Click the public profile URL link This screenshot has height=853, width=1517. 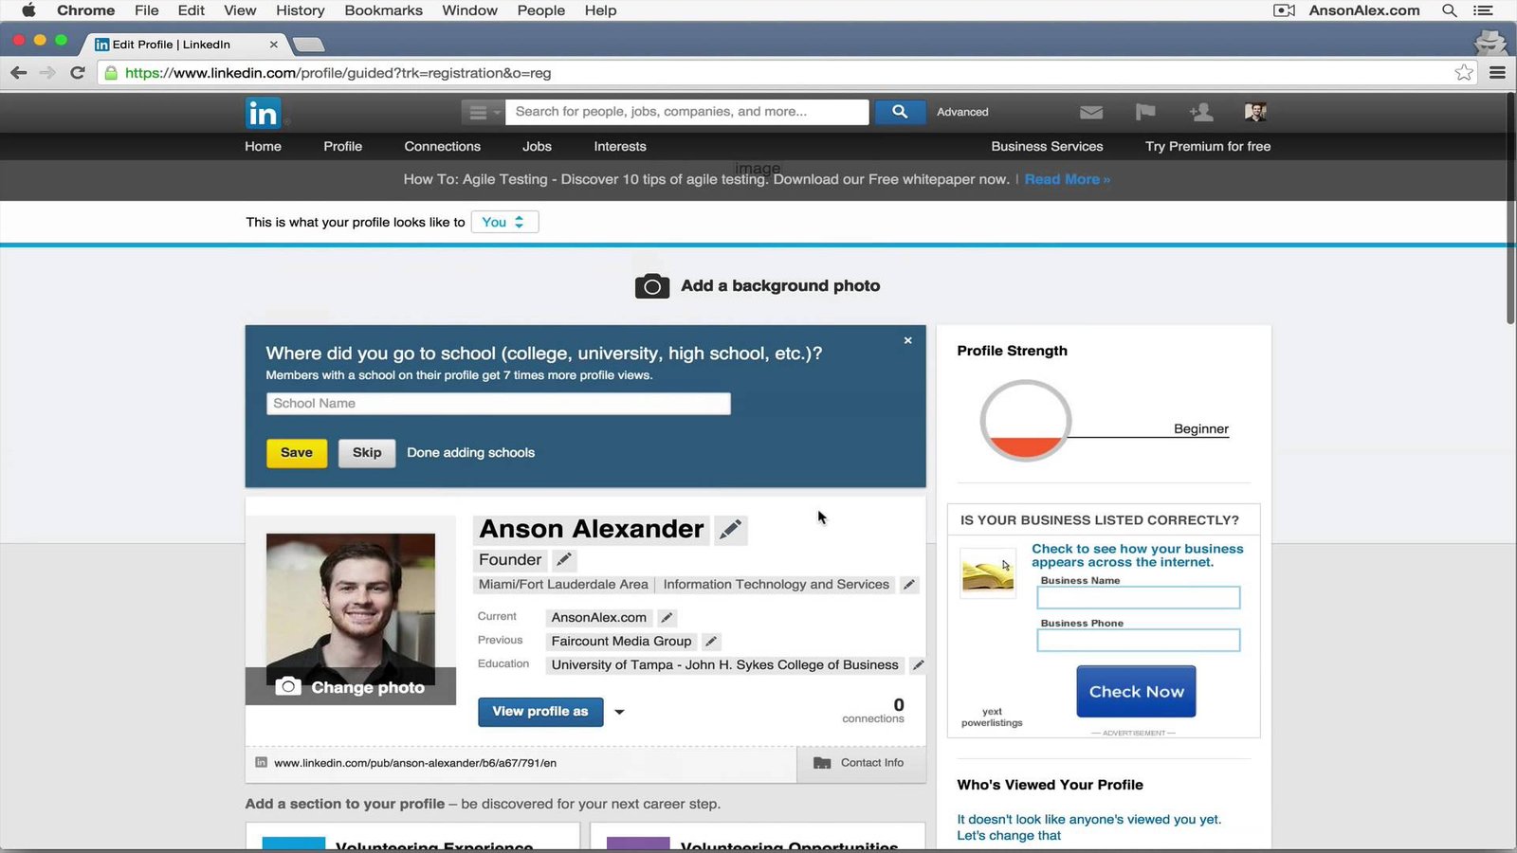[415, 763]
